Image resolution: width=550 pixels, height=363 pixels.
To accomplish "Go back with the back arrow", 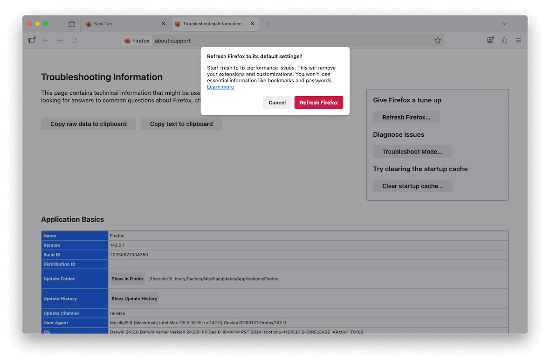I will (46, 41).
